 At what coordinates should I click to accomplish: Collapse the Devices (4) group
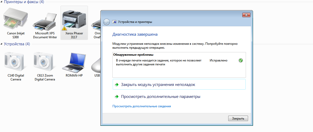point(2,44)
